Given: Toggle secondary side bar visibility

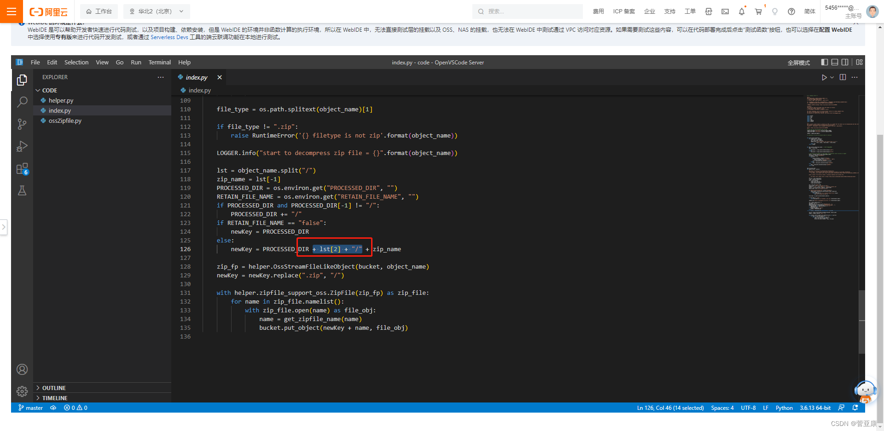Looking at the screenshot, I should coord(845,62).
